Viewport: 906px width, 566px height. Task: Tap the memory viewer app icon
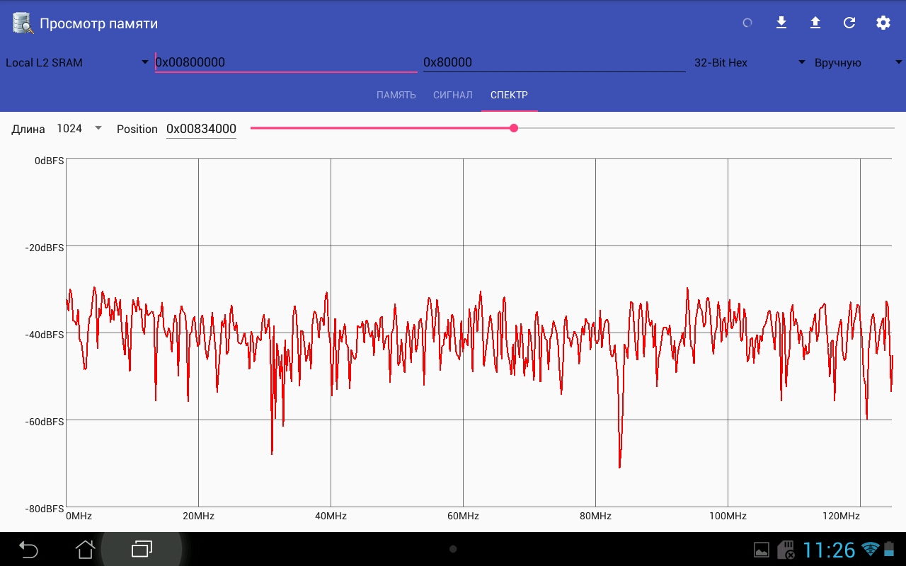point(23,23)
